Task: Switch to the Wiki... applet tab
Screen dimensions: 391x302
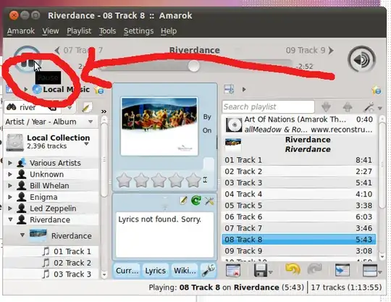Action: point(185,271)
